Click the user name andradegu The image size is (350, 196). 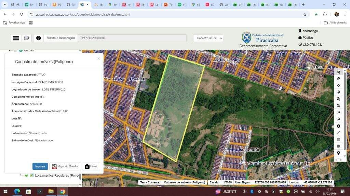click(x=310, y=31)
